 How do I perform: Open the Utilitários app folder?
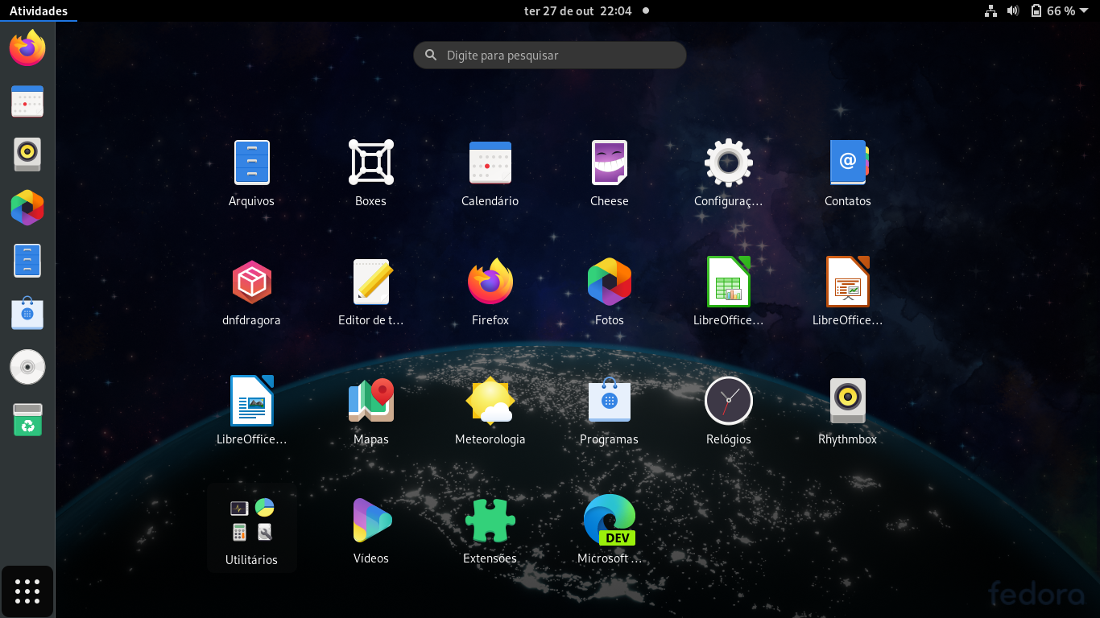(251, 528)
